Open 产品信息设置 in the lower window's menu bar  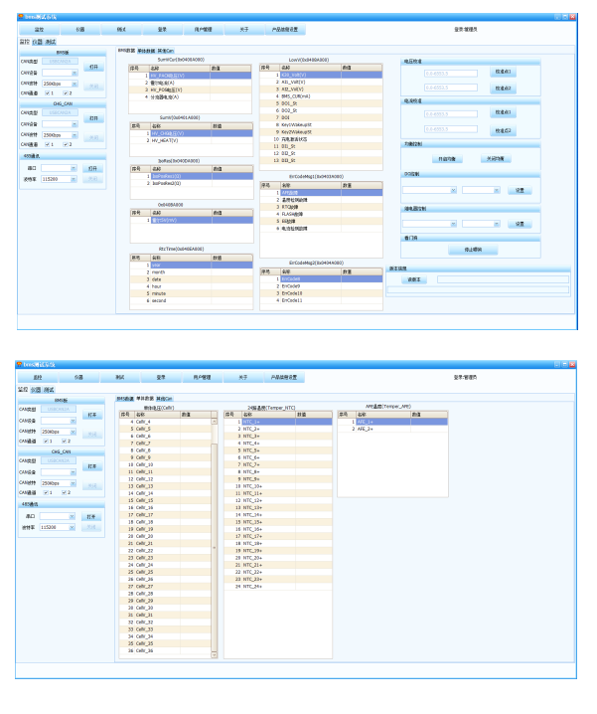(284, 378)
